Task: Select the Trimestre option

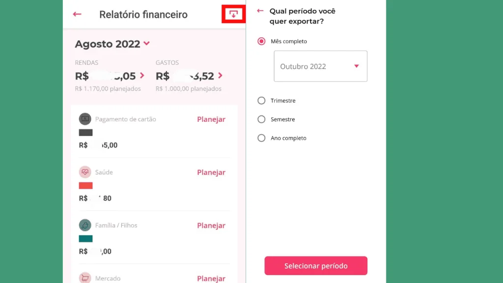Action: click(x=261, y=100)
